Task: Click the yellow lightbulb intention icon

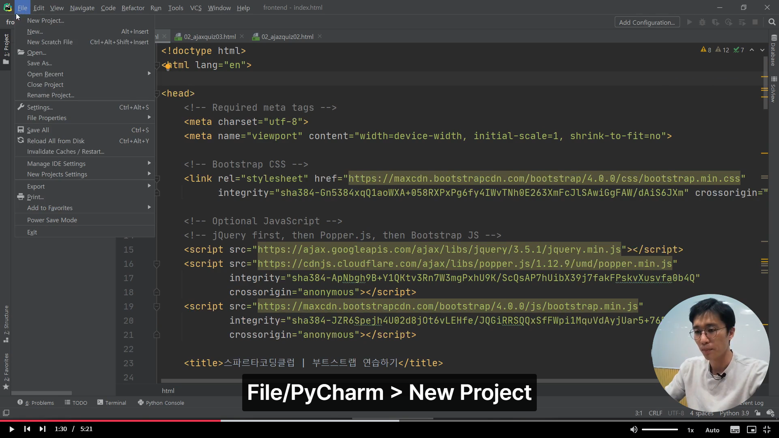Action: (x=168, y=67)
